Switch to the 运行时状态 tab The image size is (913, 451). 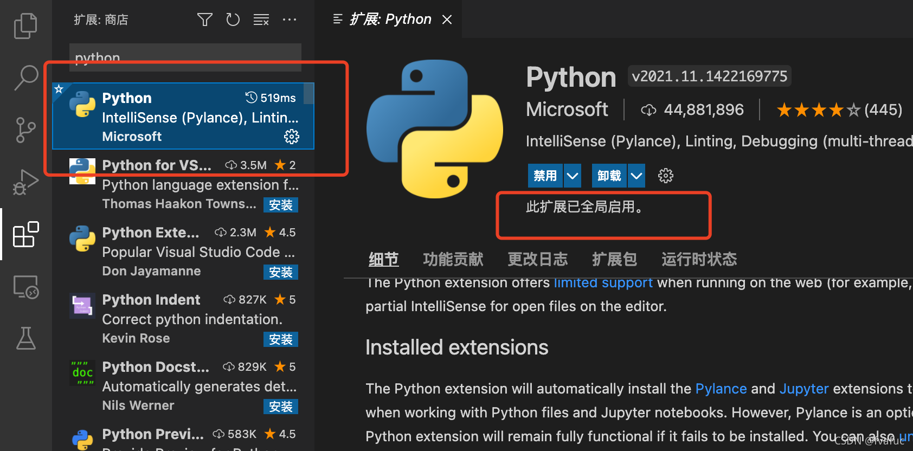[x=699, y=259]
